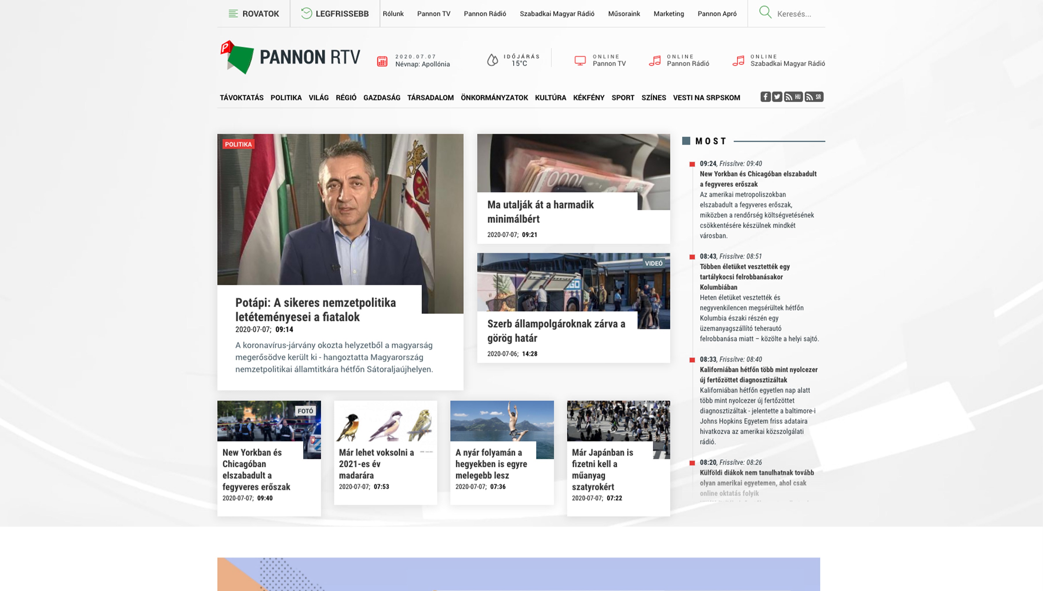Open the Műsoraink page
This screenshot has height=591, width=1043.
point(624,14)
